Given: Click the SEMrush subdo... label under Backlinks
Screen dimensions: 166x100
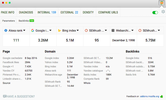Looking at the screenshot, I should click(x=135, y=66).
